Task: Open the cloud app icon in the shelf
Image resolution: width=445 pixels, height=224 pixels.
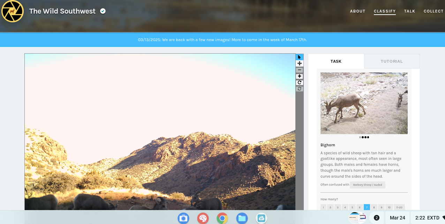Action: click(x=261, y=218)
